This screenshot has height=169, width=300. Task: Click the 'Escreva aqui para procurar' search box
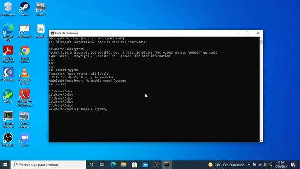pyautogui.click(x=48, y=165)
